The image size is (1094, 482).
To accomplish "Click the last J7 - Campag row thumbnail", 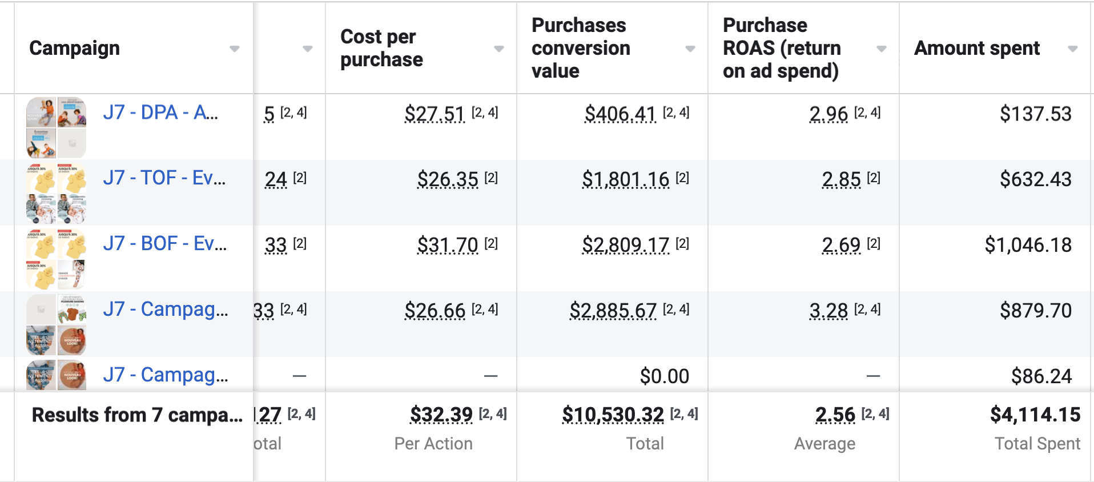I will click(x=56, y=375).
